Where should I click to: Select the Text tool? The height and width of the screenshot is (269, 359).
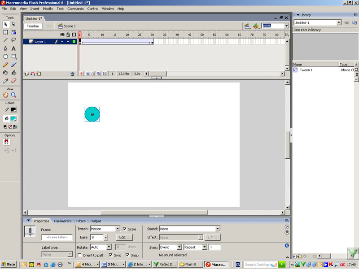pyautogui.click(x=14, y=48)
